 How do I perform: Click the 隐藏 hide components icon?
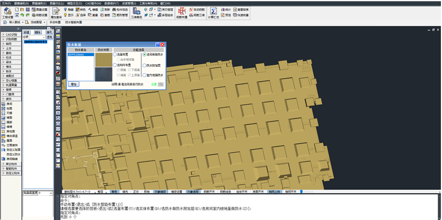pyautogui.click(x=69, y=9)
